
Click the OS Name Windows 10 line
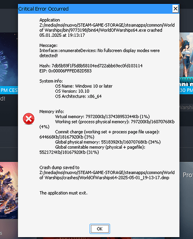click(x=84, y=86)
